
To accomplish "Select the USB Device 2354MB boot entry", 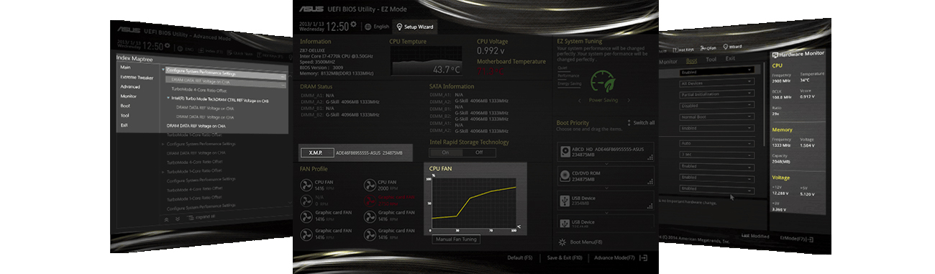I will [x=606, y=200].
